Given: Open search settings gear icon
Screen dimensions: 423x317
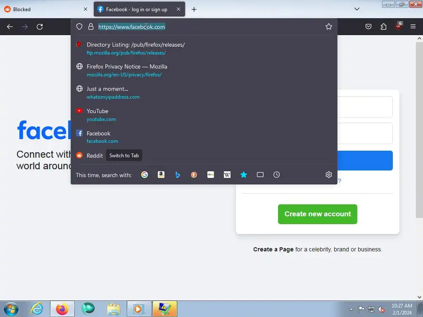Looking at the screenshot, I should 328,175.
